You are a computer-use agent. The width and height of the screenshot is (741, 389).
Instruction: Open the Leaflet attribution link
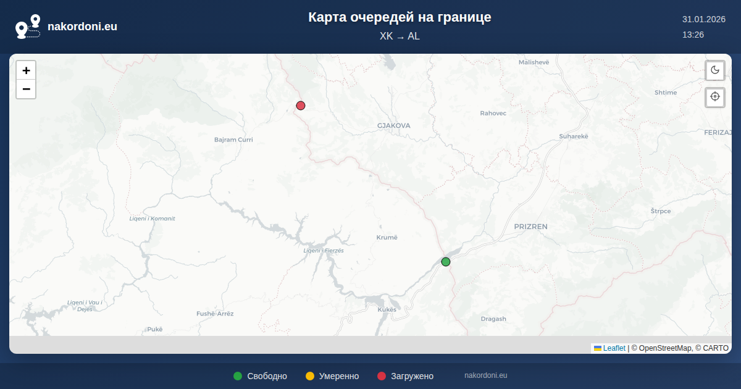tap(614, 348)
